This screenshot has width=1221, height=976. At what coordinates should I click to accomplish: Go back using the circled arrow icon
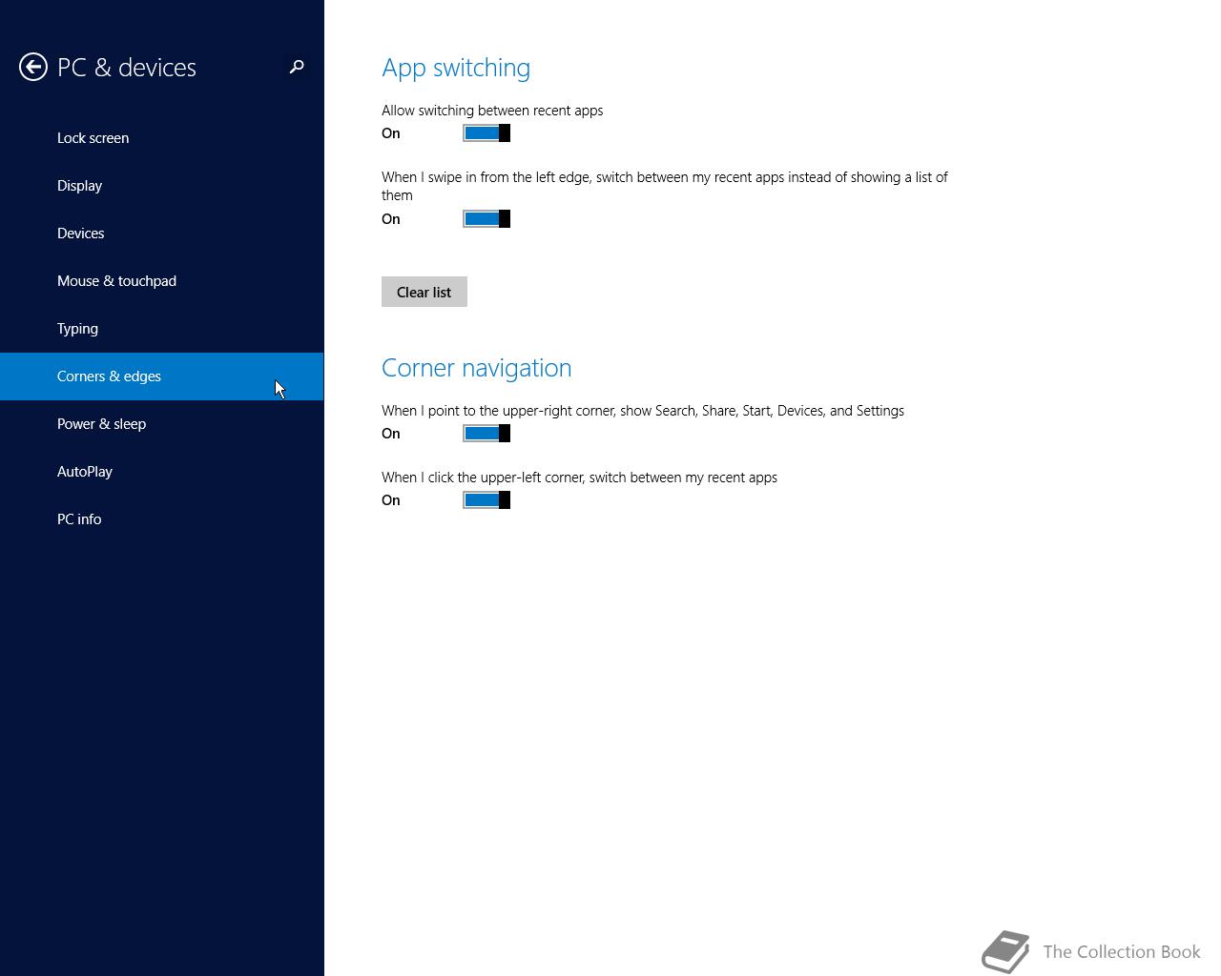33,67
